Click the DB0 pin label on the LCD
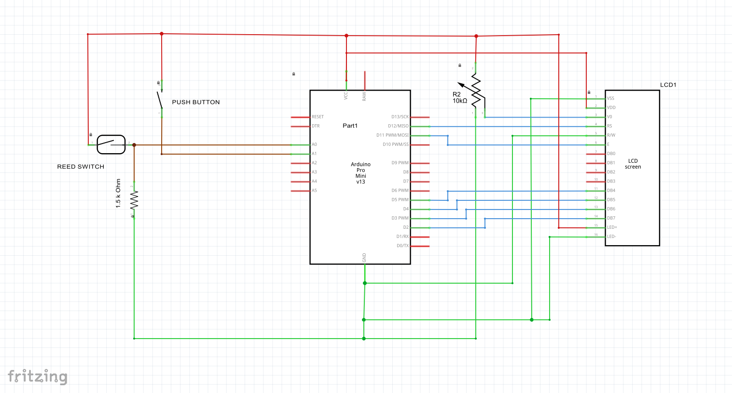The height and width of the screenshot is (393, 732). coord(611,154)
